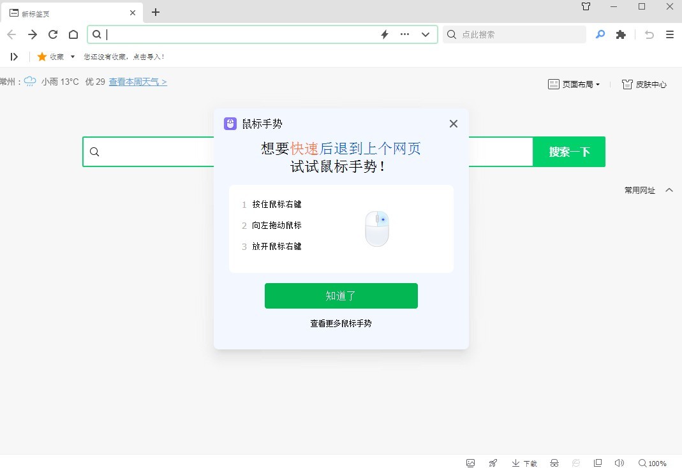Click the lightning icon in address bar
This screenshot has width=682, height=468.
(384, 34)
